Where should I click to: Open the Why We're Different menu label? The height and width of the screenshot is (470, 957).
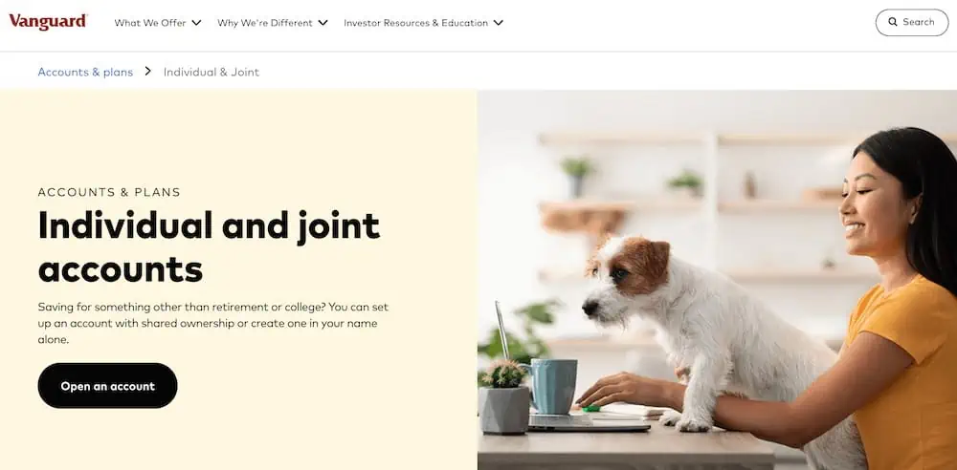point(265,23)
